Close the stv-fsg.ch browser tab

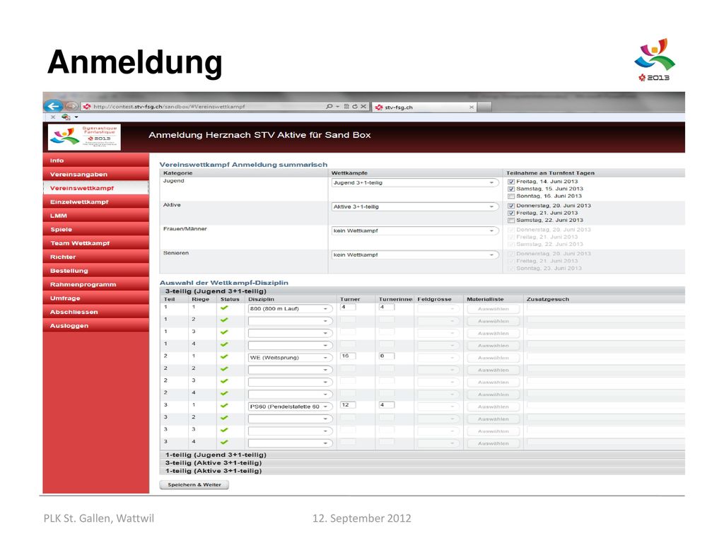tap(472, 107)
